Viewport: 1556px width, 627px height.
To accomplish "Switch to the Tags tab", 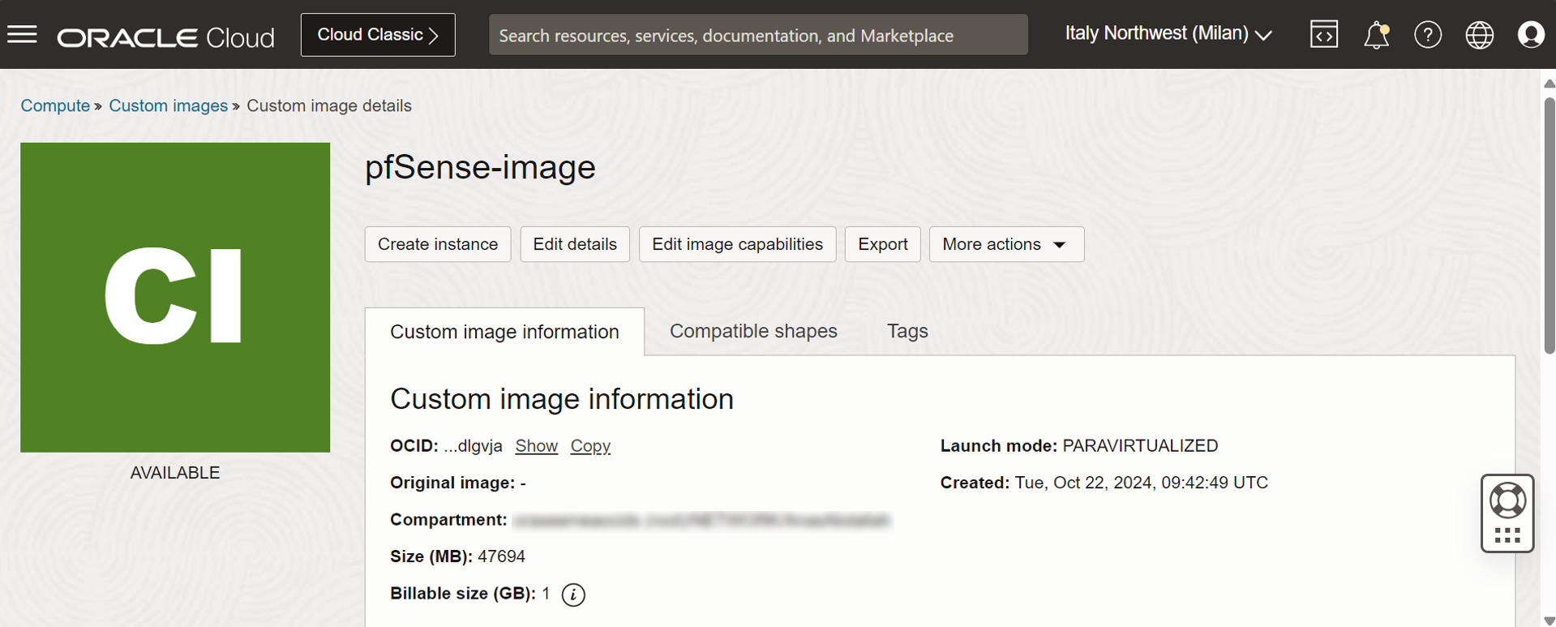I will pos(907,331).
